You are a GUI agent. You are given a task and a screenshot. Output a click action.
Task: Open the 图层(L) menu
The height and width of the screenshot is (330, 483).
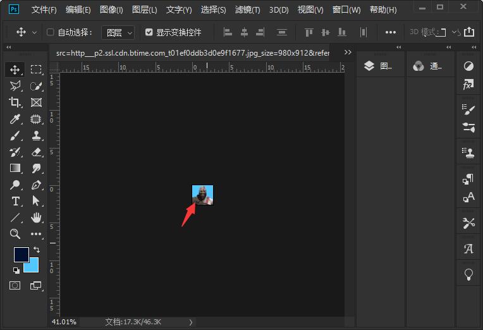click(145, 10)
